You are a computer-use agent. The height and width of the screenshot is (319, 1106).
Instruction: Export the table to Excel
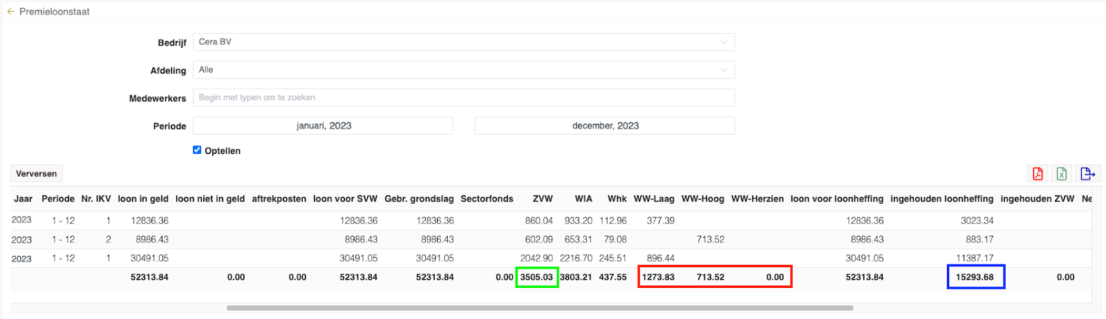pyautogui.click(x=1062, y=173)
